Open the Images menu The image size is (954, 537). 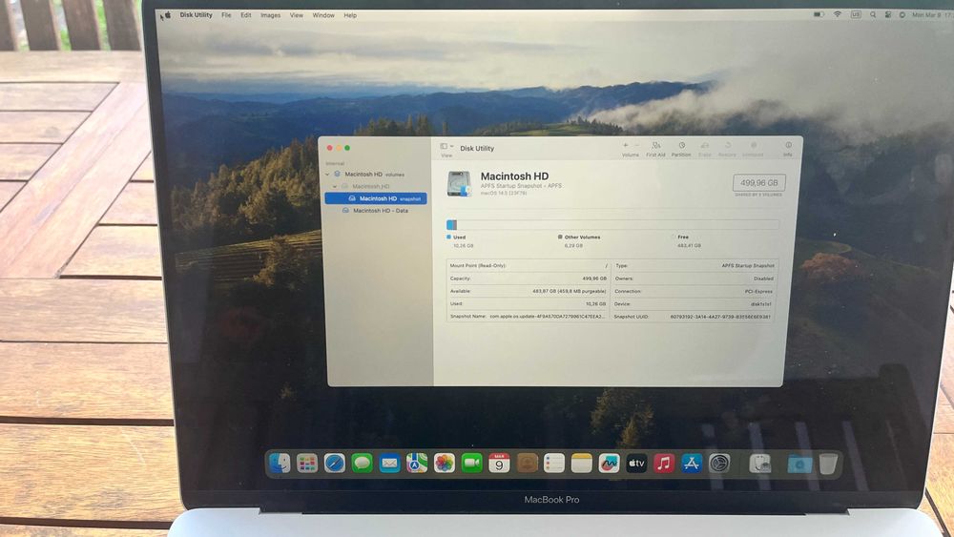(x=271, y=15)
